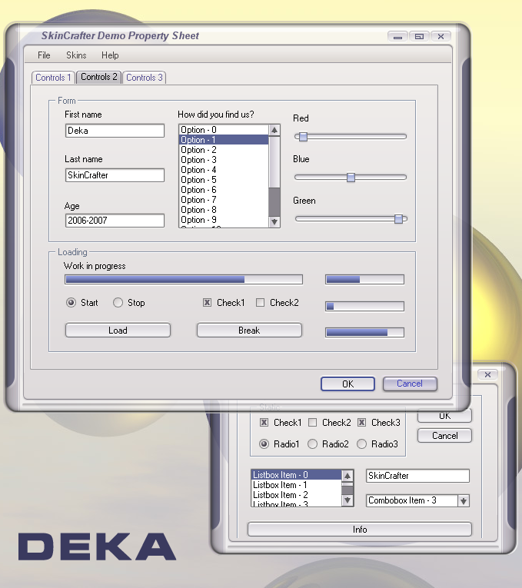Uncheck Check1 in the background dialog
This screenshot has height=588, width=522.
(264, 423)
